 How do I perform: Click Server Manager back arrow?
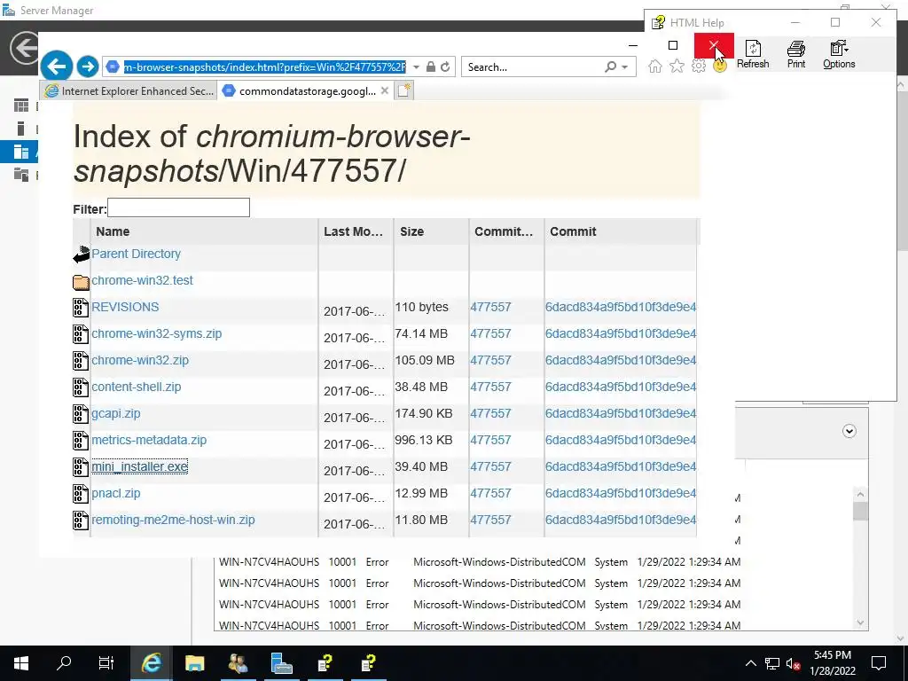click(x=24, y=48)
